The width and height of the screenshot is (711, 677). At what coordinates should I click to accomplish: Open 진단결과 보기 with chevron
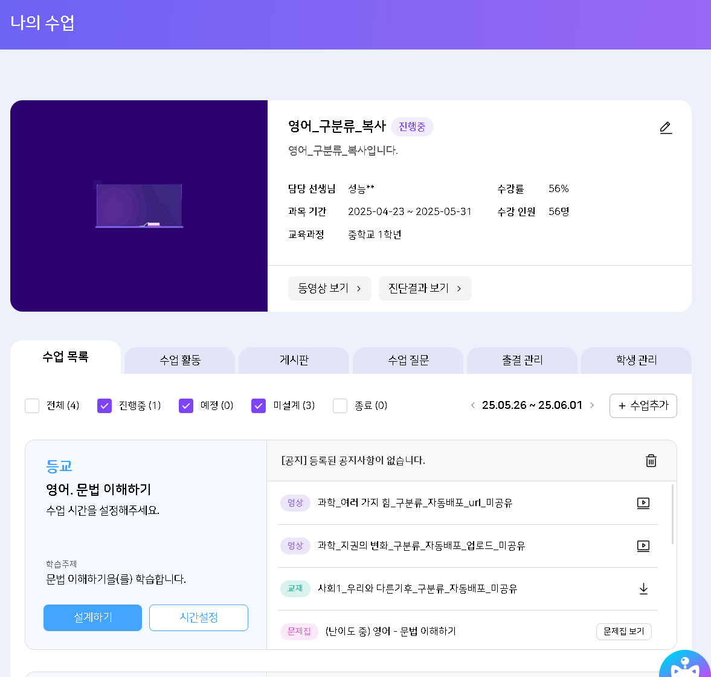click(425, 289)
